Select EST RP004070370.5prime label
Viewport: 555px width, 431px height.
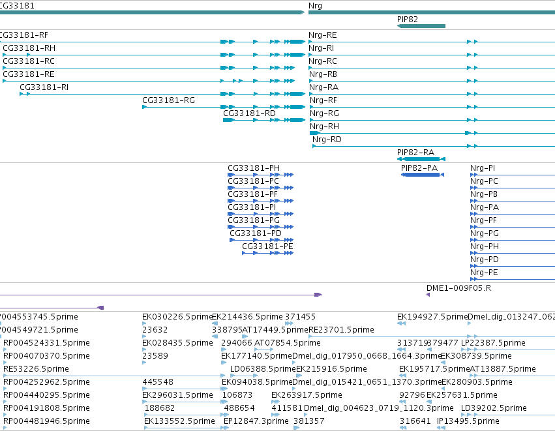(x=46, y=356)
